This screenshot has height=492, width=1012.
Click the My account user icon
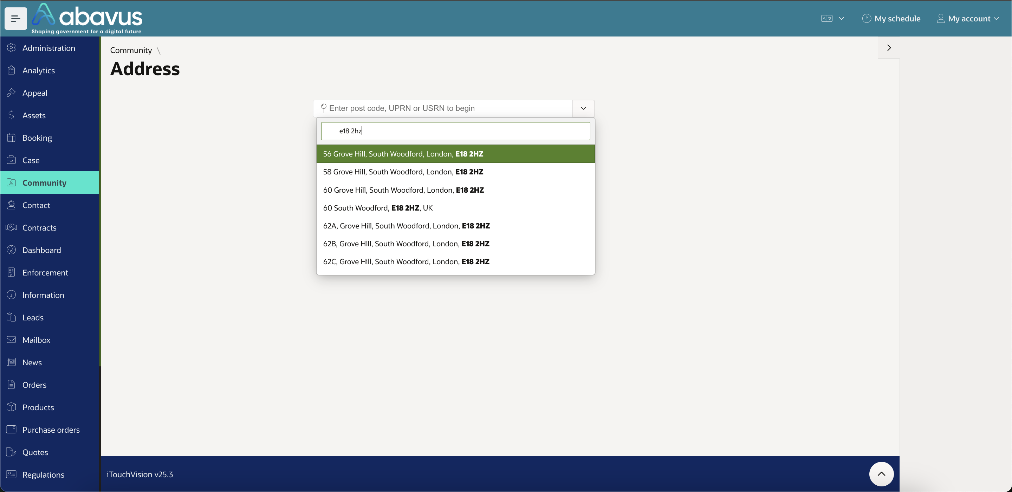(941, 19)
